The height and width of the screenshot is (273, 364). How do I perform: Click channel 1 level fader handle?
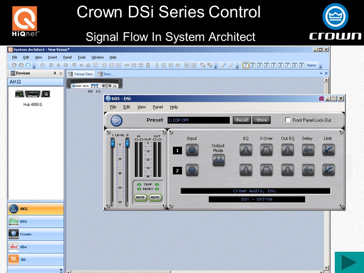[x=113, y=143]
